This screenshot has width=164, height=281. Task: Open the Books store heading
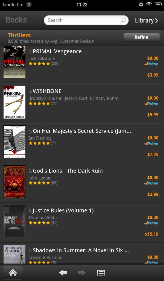point(16,20)
